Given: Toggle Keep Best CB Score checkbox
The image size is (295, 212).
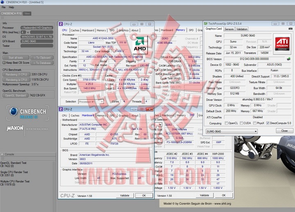Looking at the screenshot, I should [x=4, y=63].
